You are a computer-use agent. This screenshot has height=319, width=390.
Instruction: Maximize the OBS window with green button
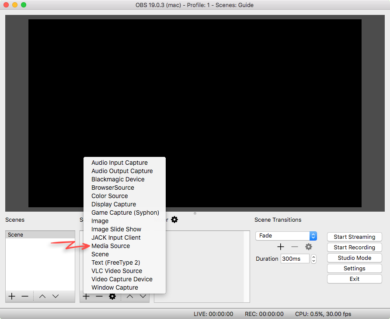pyautogui.click(x=24, y=5)
